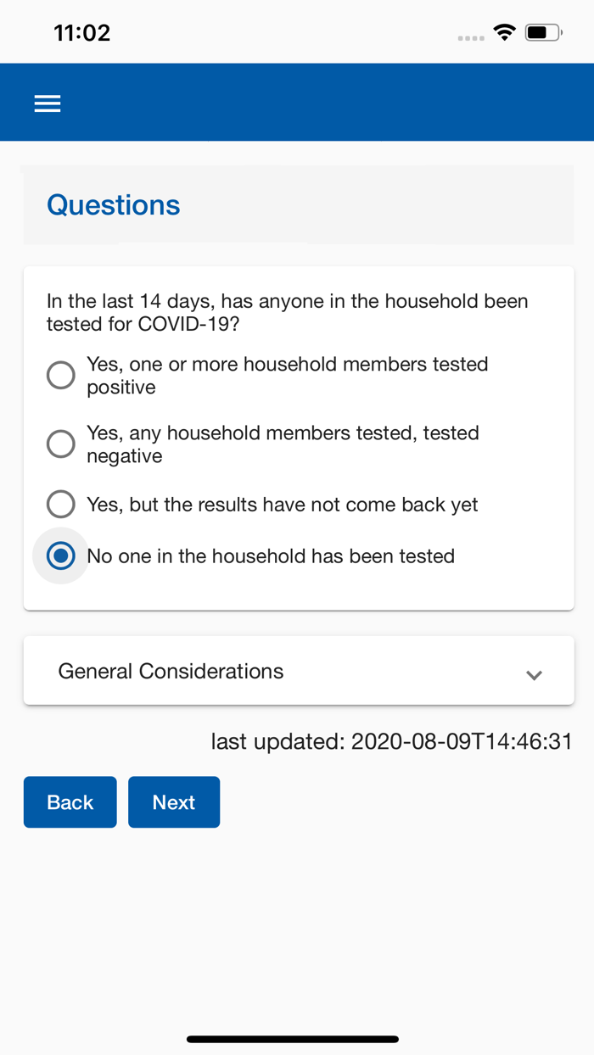
Task: Open the hamburger navigation menu
Action: pyautogui.click(x=48, y=103)
